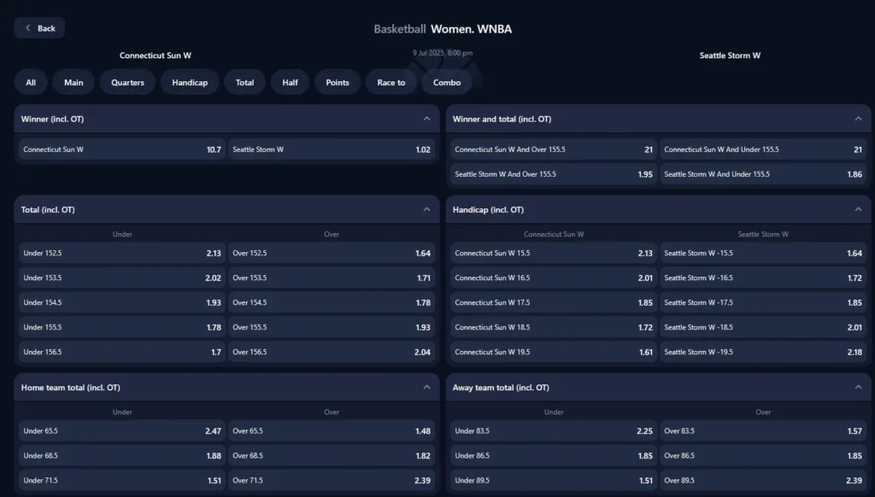875x497 pixels.
Task: Select Under 154.5 total odds
Action: click(122, 302)
